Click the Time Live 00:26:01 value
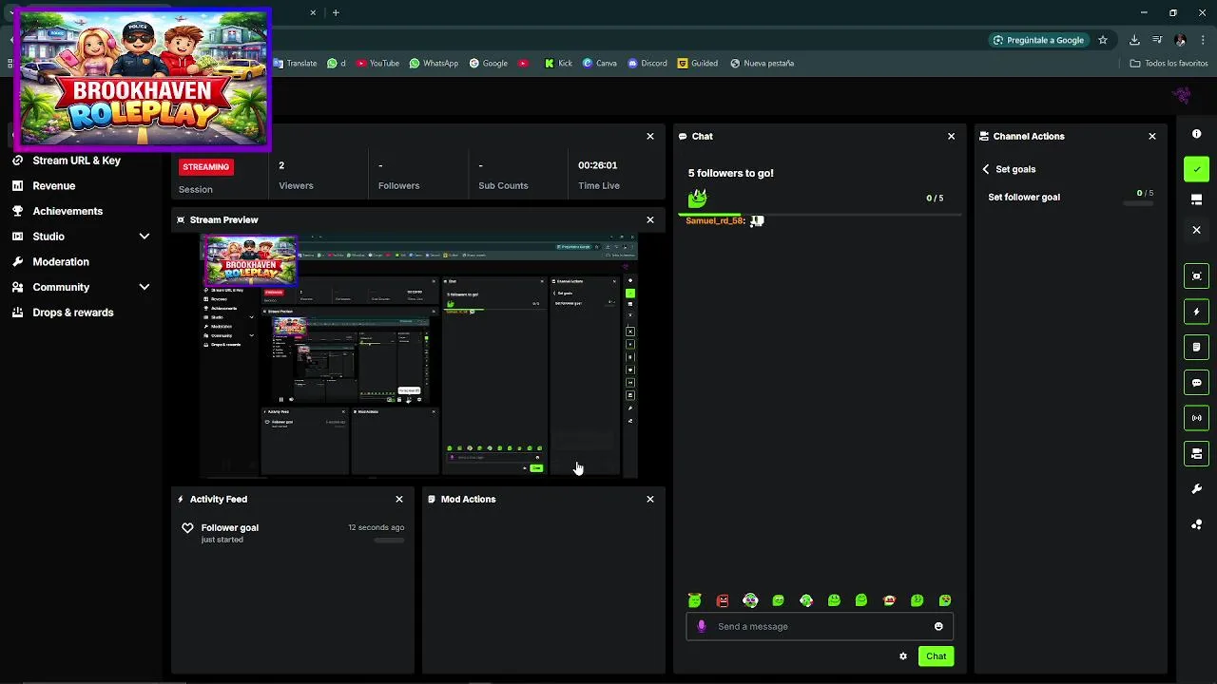This screenshot has height=684, width=1217. coord(597,165)
